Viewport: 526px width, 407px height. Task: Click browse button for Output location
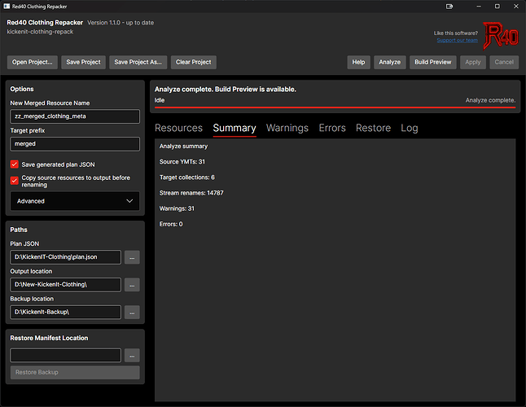pos(132,285)
